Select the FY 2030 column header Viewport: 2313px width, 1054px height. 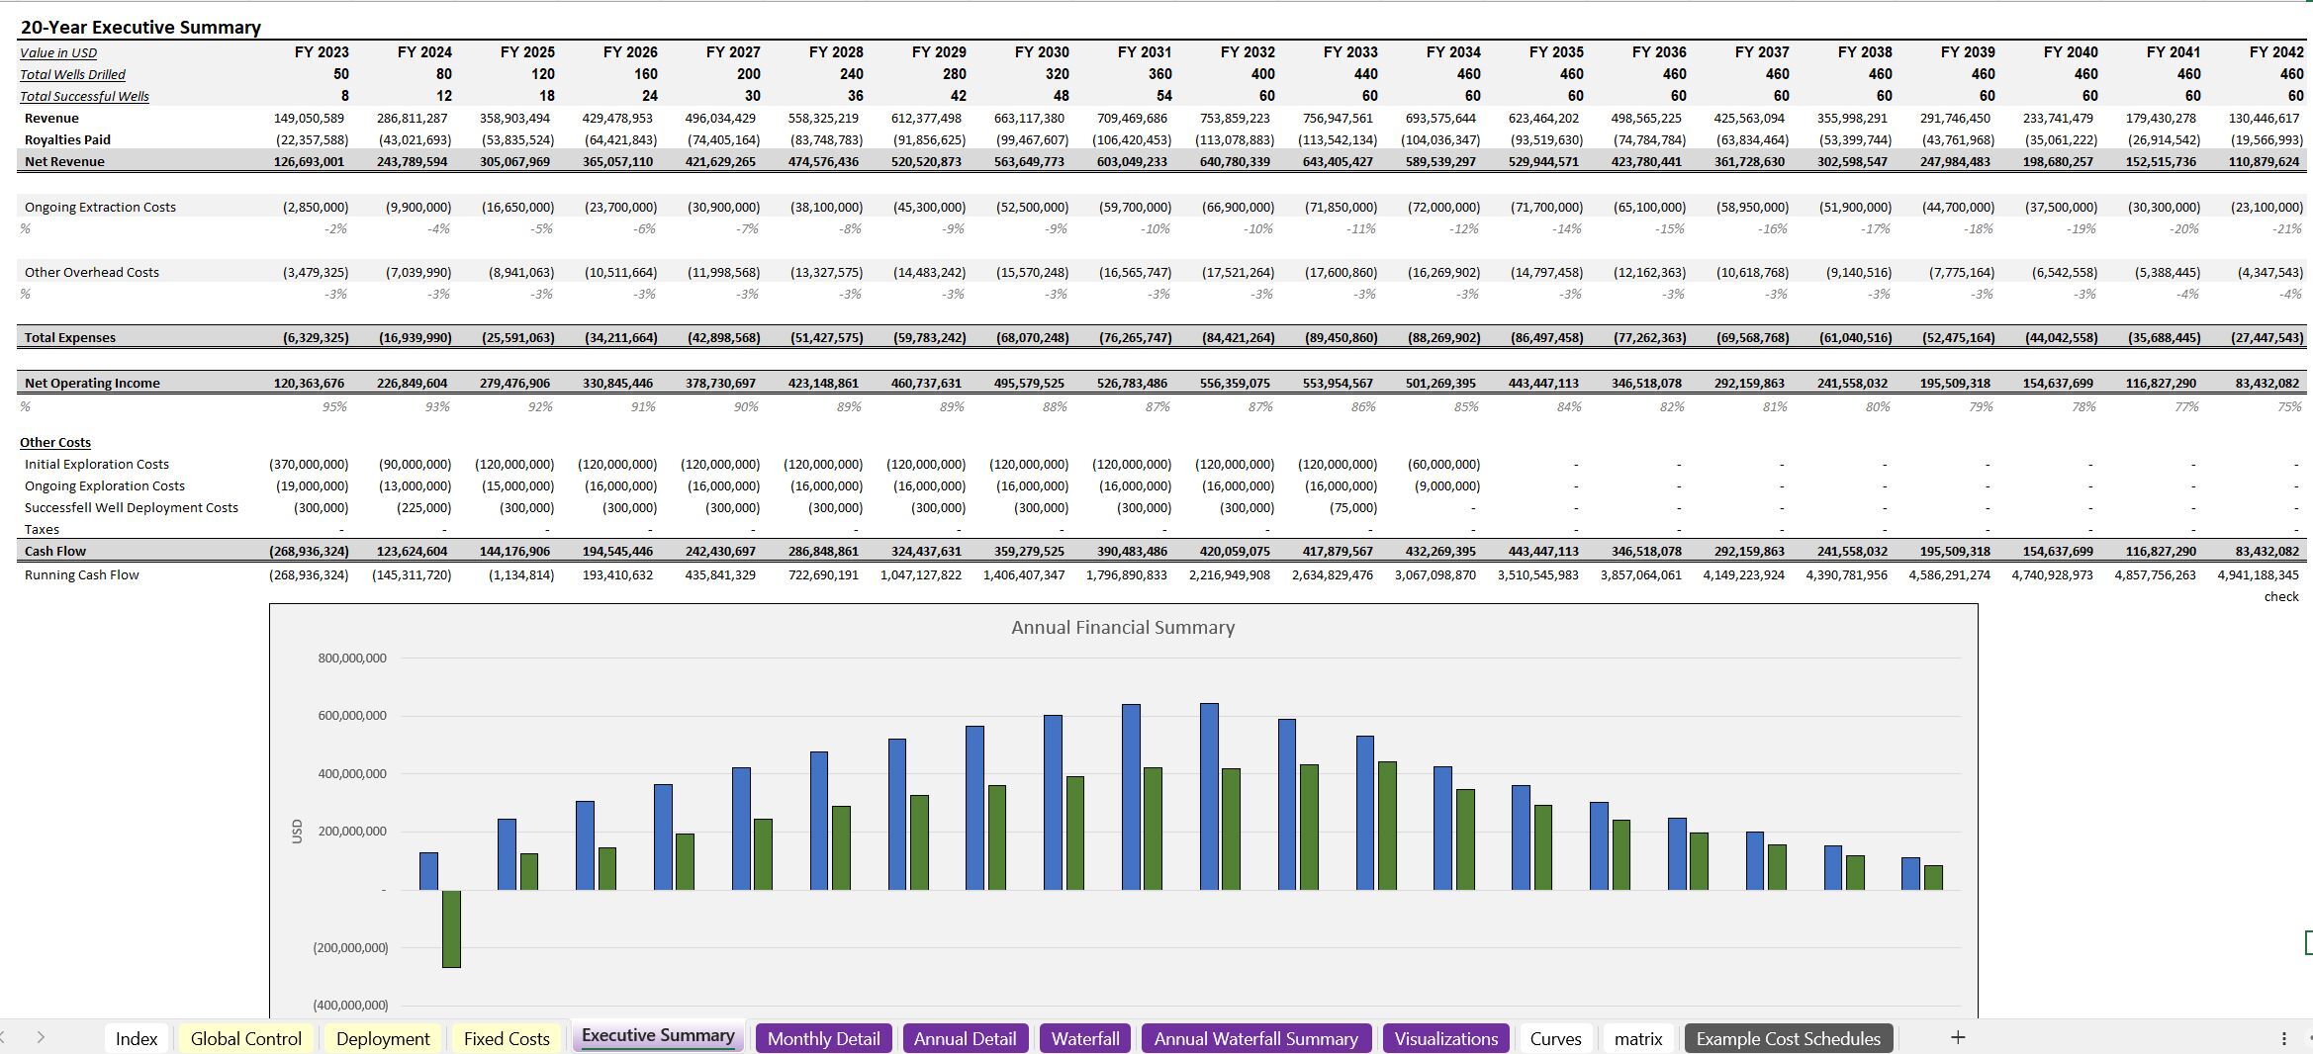pos(1042,51)
